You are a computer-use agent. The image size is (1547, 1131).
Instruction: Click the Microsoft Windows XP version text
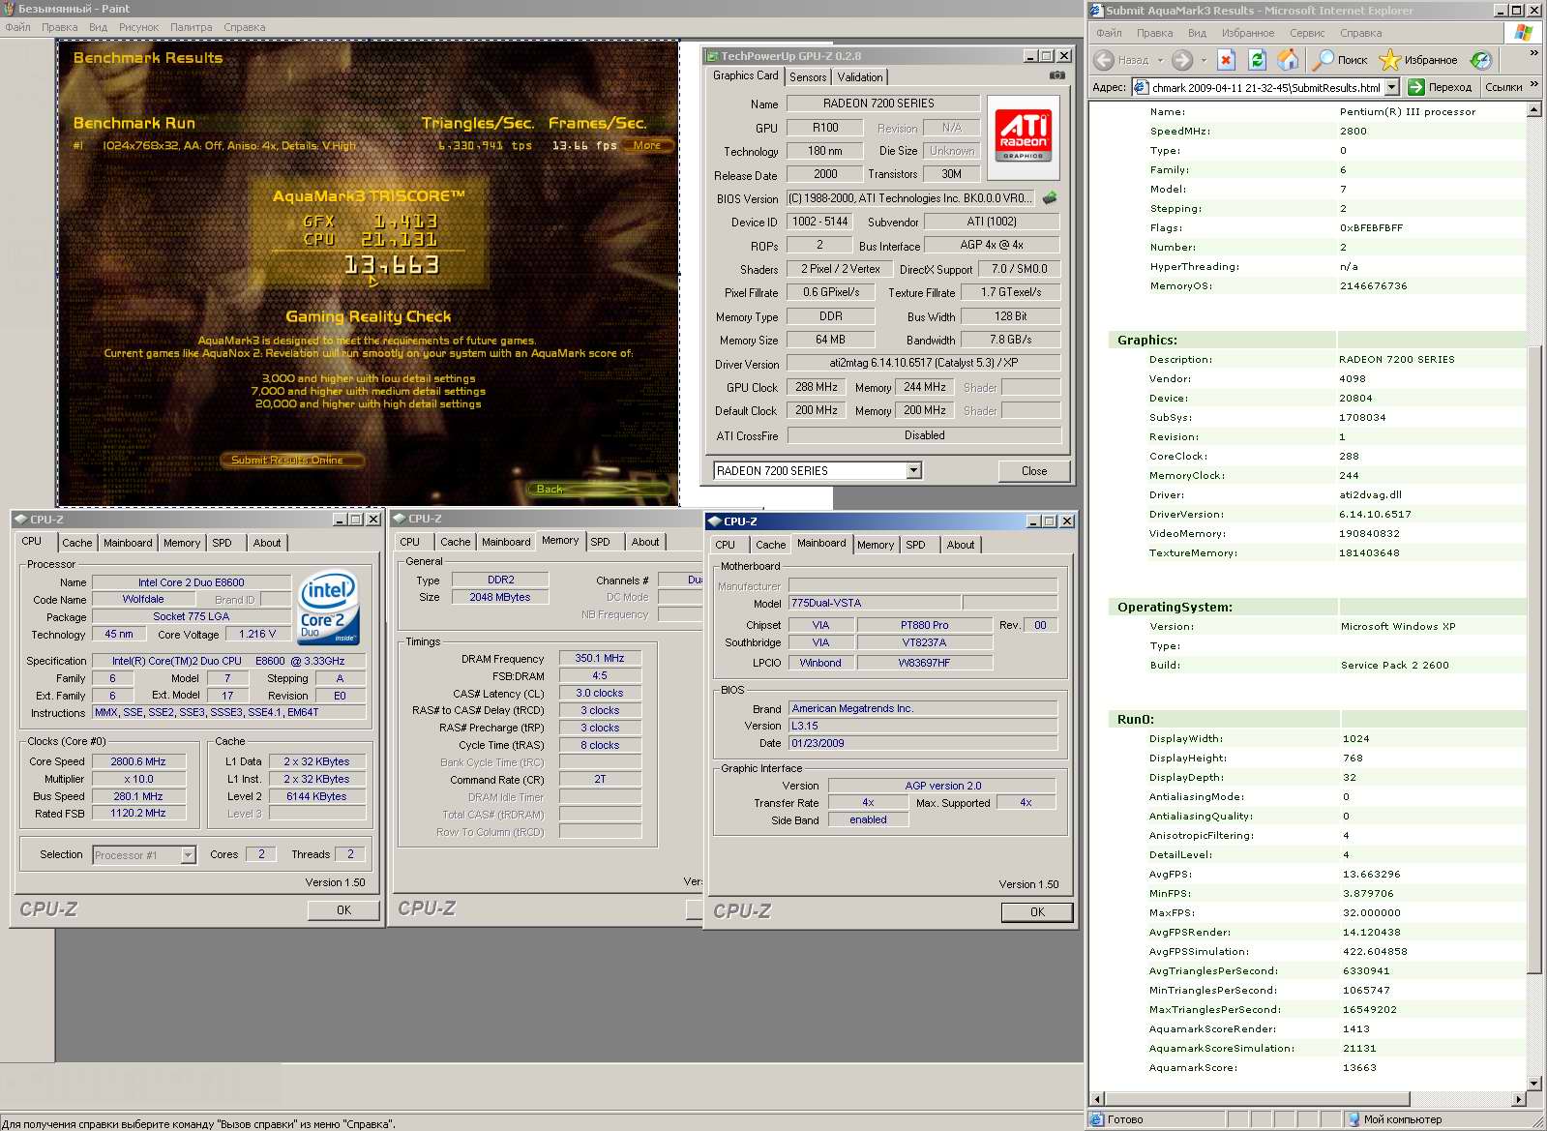[x=1398, y=627]
